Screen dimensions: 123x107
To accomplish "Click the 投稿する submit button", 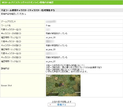I will (61, 105).
